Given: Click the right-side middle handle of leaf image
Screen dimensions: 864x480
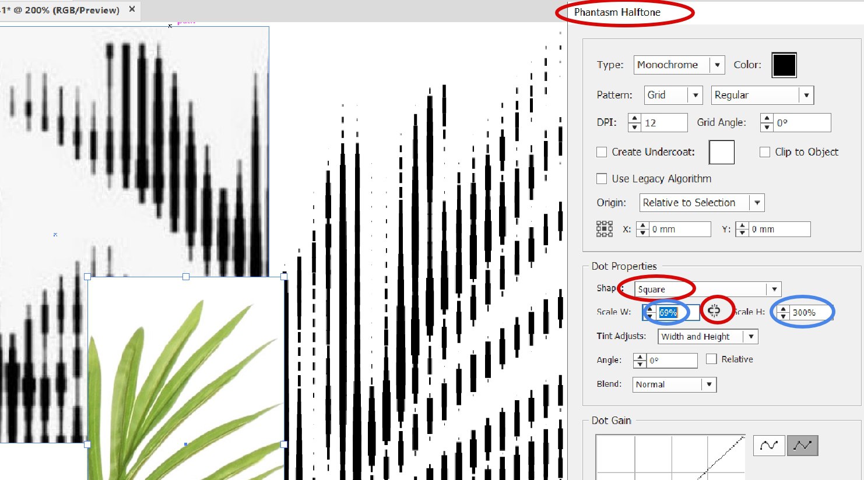Looking at the screenshot, I should 284,444.
